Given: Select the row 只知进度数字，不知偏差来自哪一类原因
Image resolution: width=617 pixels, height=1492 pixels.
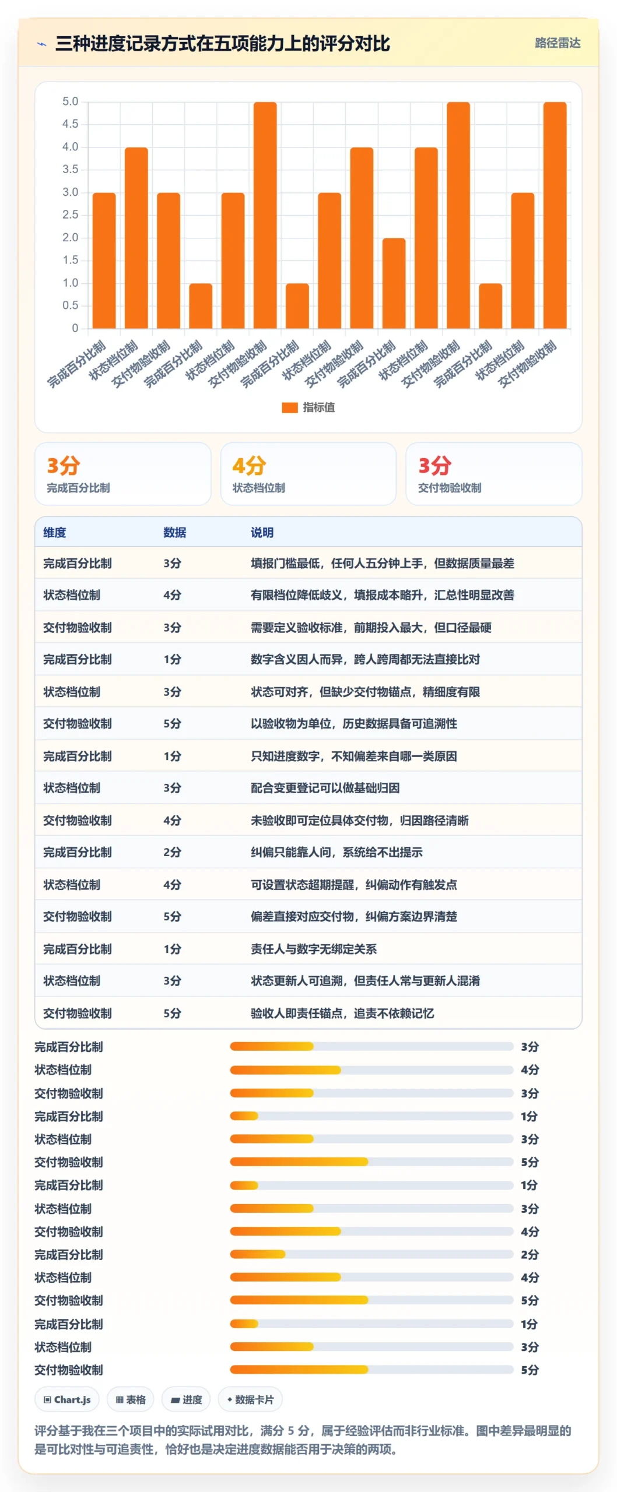Looking at the screenshot, I should coord(308,756).
